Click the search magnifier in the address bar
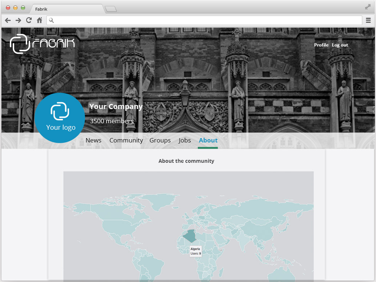376x282 pixels. 51,20
